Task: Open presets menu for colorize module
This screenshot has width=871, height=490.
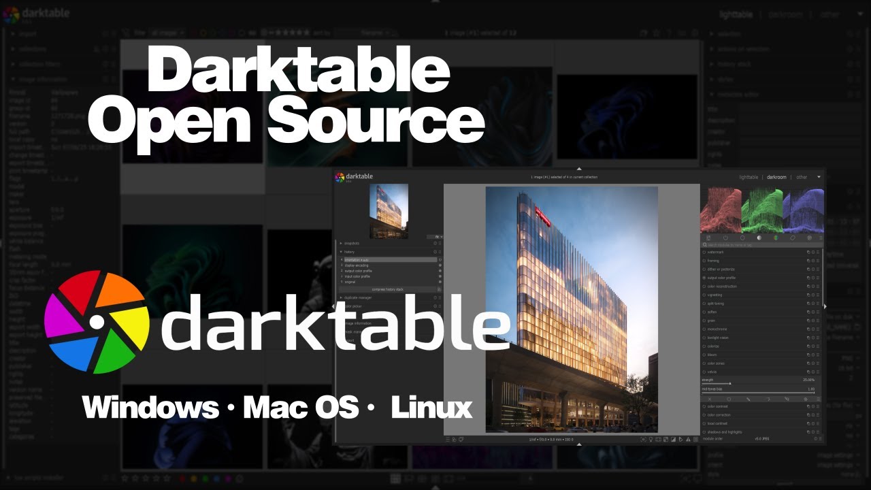Action: coord(818,346)
